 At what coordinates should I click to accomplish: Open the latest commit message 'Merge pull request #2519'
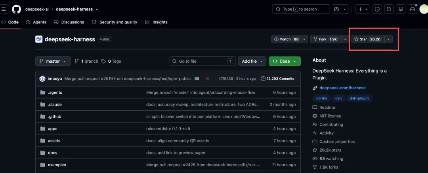click(128, 79)
